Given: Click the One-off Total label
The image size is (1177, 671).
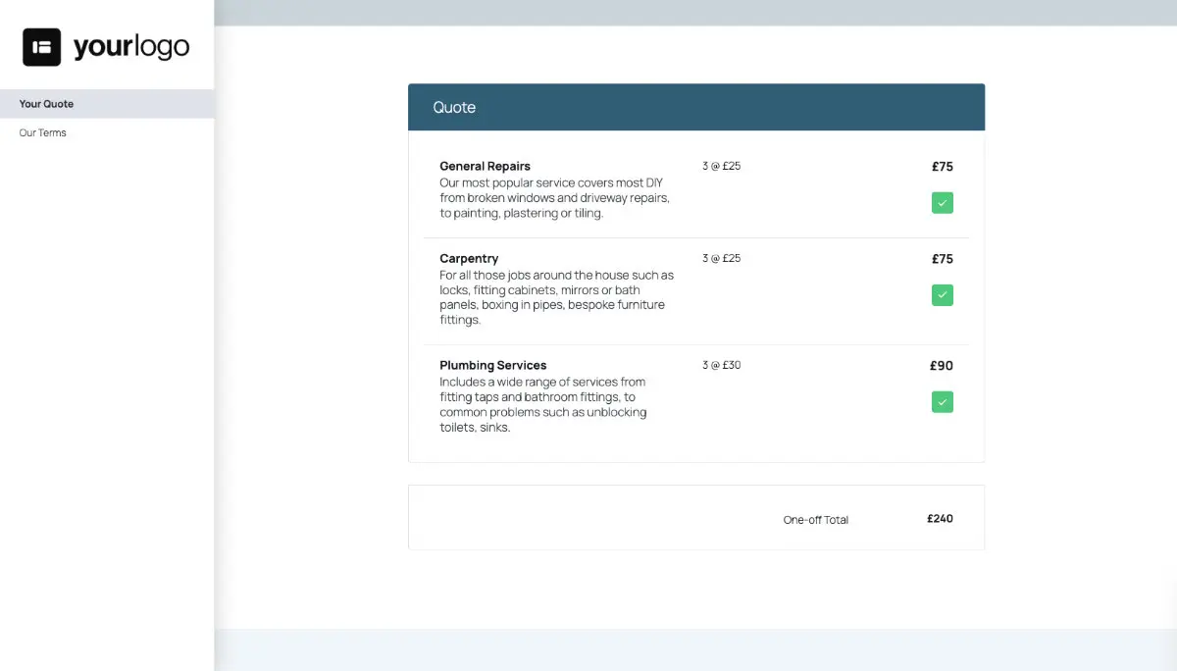Looking at the screenshot, I should pyautogui.click(x=815, y=520).
